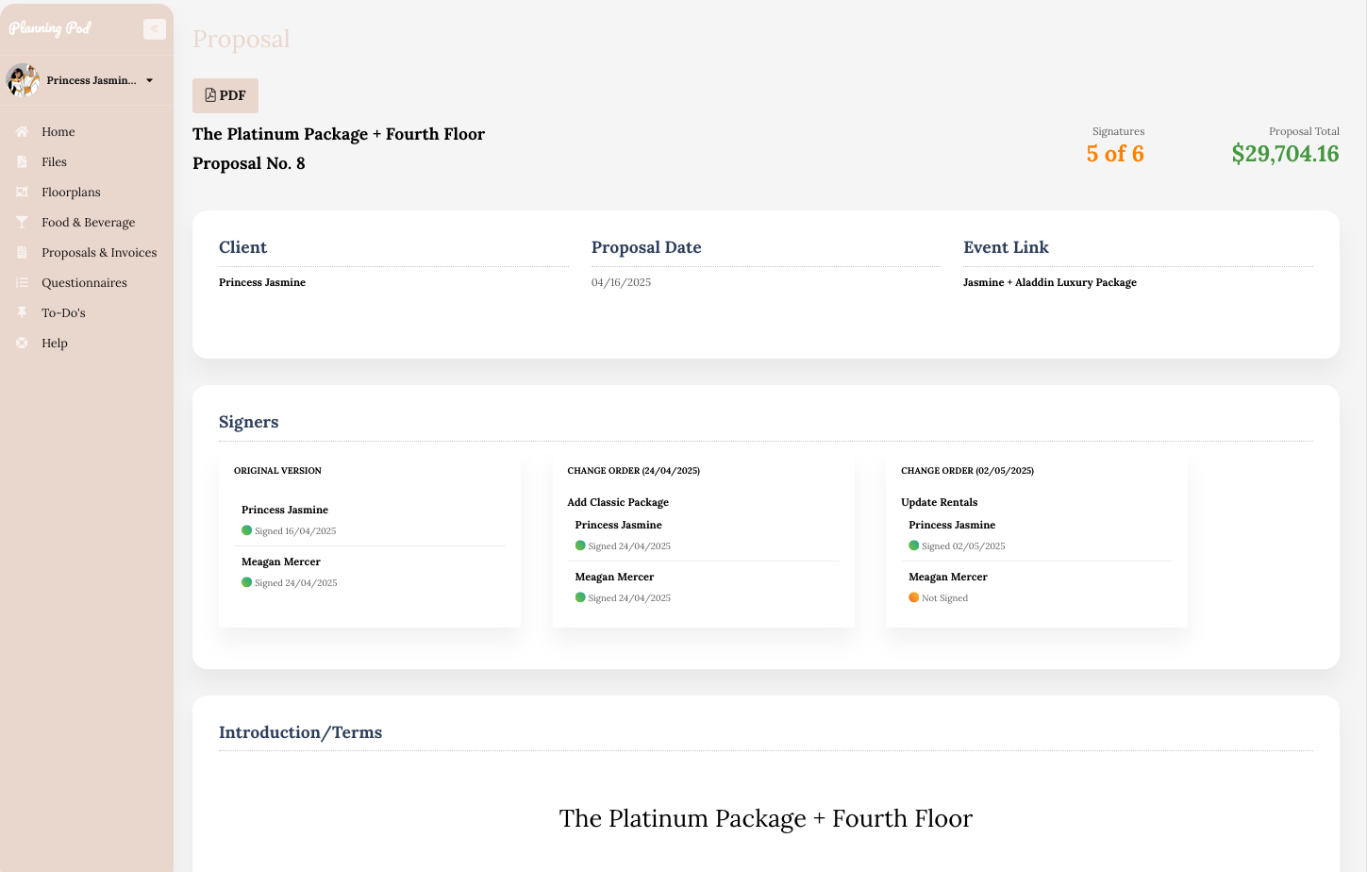Image resolution: width=1367 pixels, height=872 pixels.
Task: Click the 5 of 6 signatures count
Action: 1115,154
